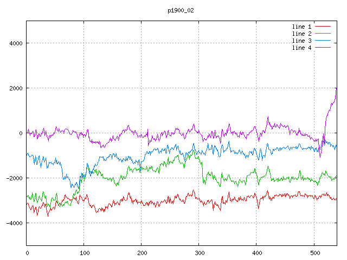Viewport: 347px width, 260px height.
Task: Click the y-axis tick label 0
Action: click(x=21, y=133)
